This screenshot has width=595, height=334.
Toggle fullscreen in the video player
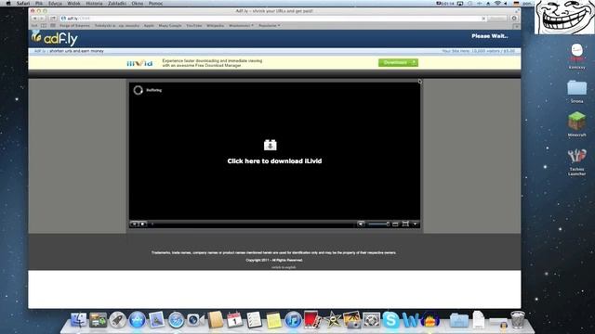tap(405, 224)
